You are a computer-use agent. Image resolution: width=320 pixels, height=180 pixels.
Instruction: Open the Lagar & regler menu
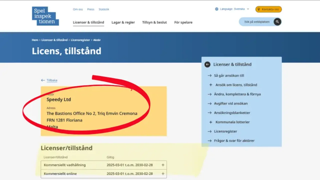coord(123,22)
